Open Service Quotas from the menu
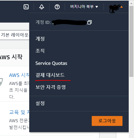This screenshot has width=134, height=138. 51,63
